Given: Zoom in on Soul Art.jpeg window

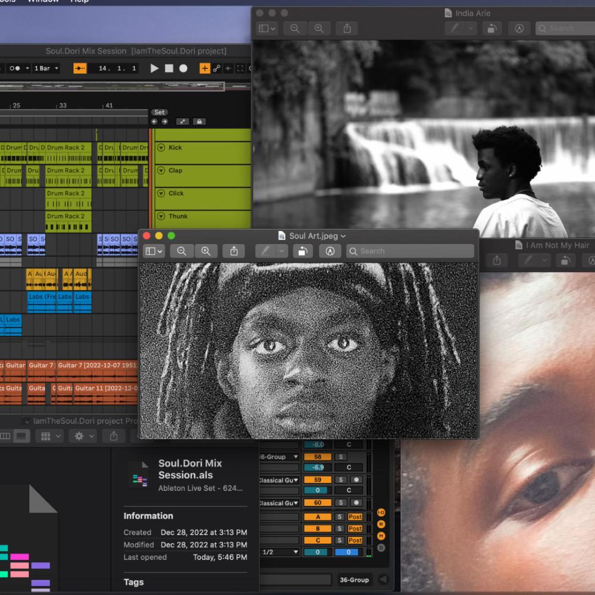Looking at the screenshot, I should (206, 251).
